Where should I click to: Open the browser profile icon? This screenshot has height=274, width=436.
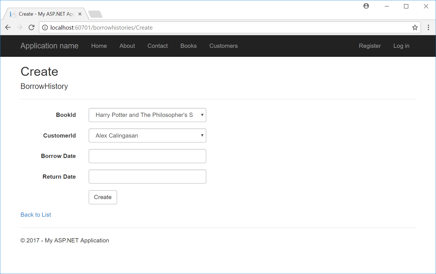[366, 6]
